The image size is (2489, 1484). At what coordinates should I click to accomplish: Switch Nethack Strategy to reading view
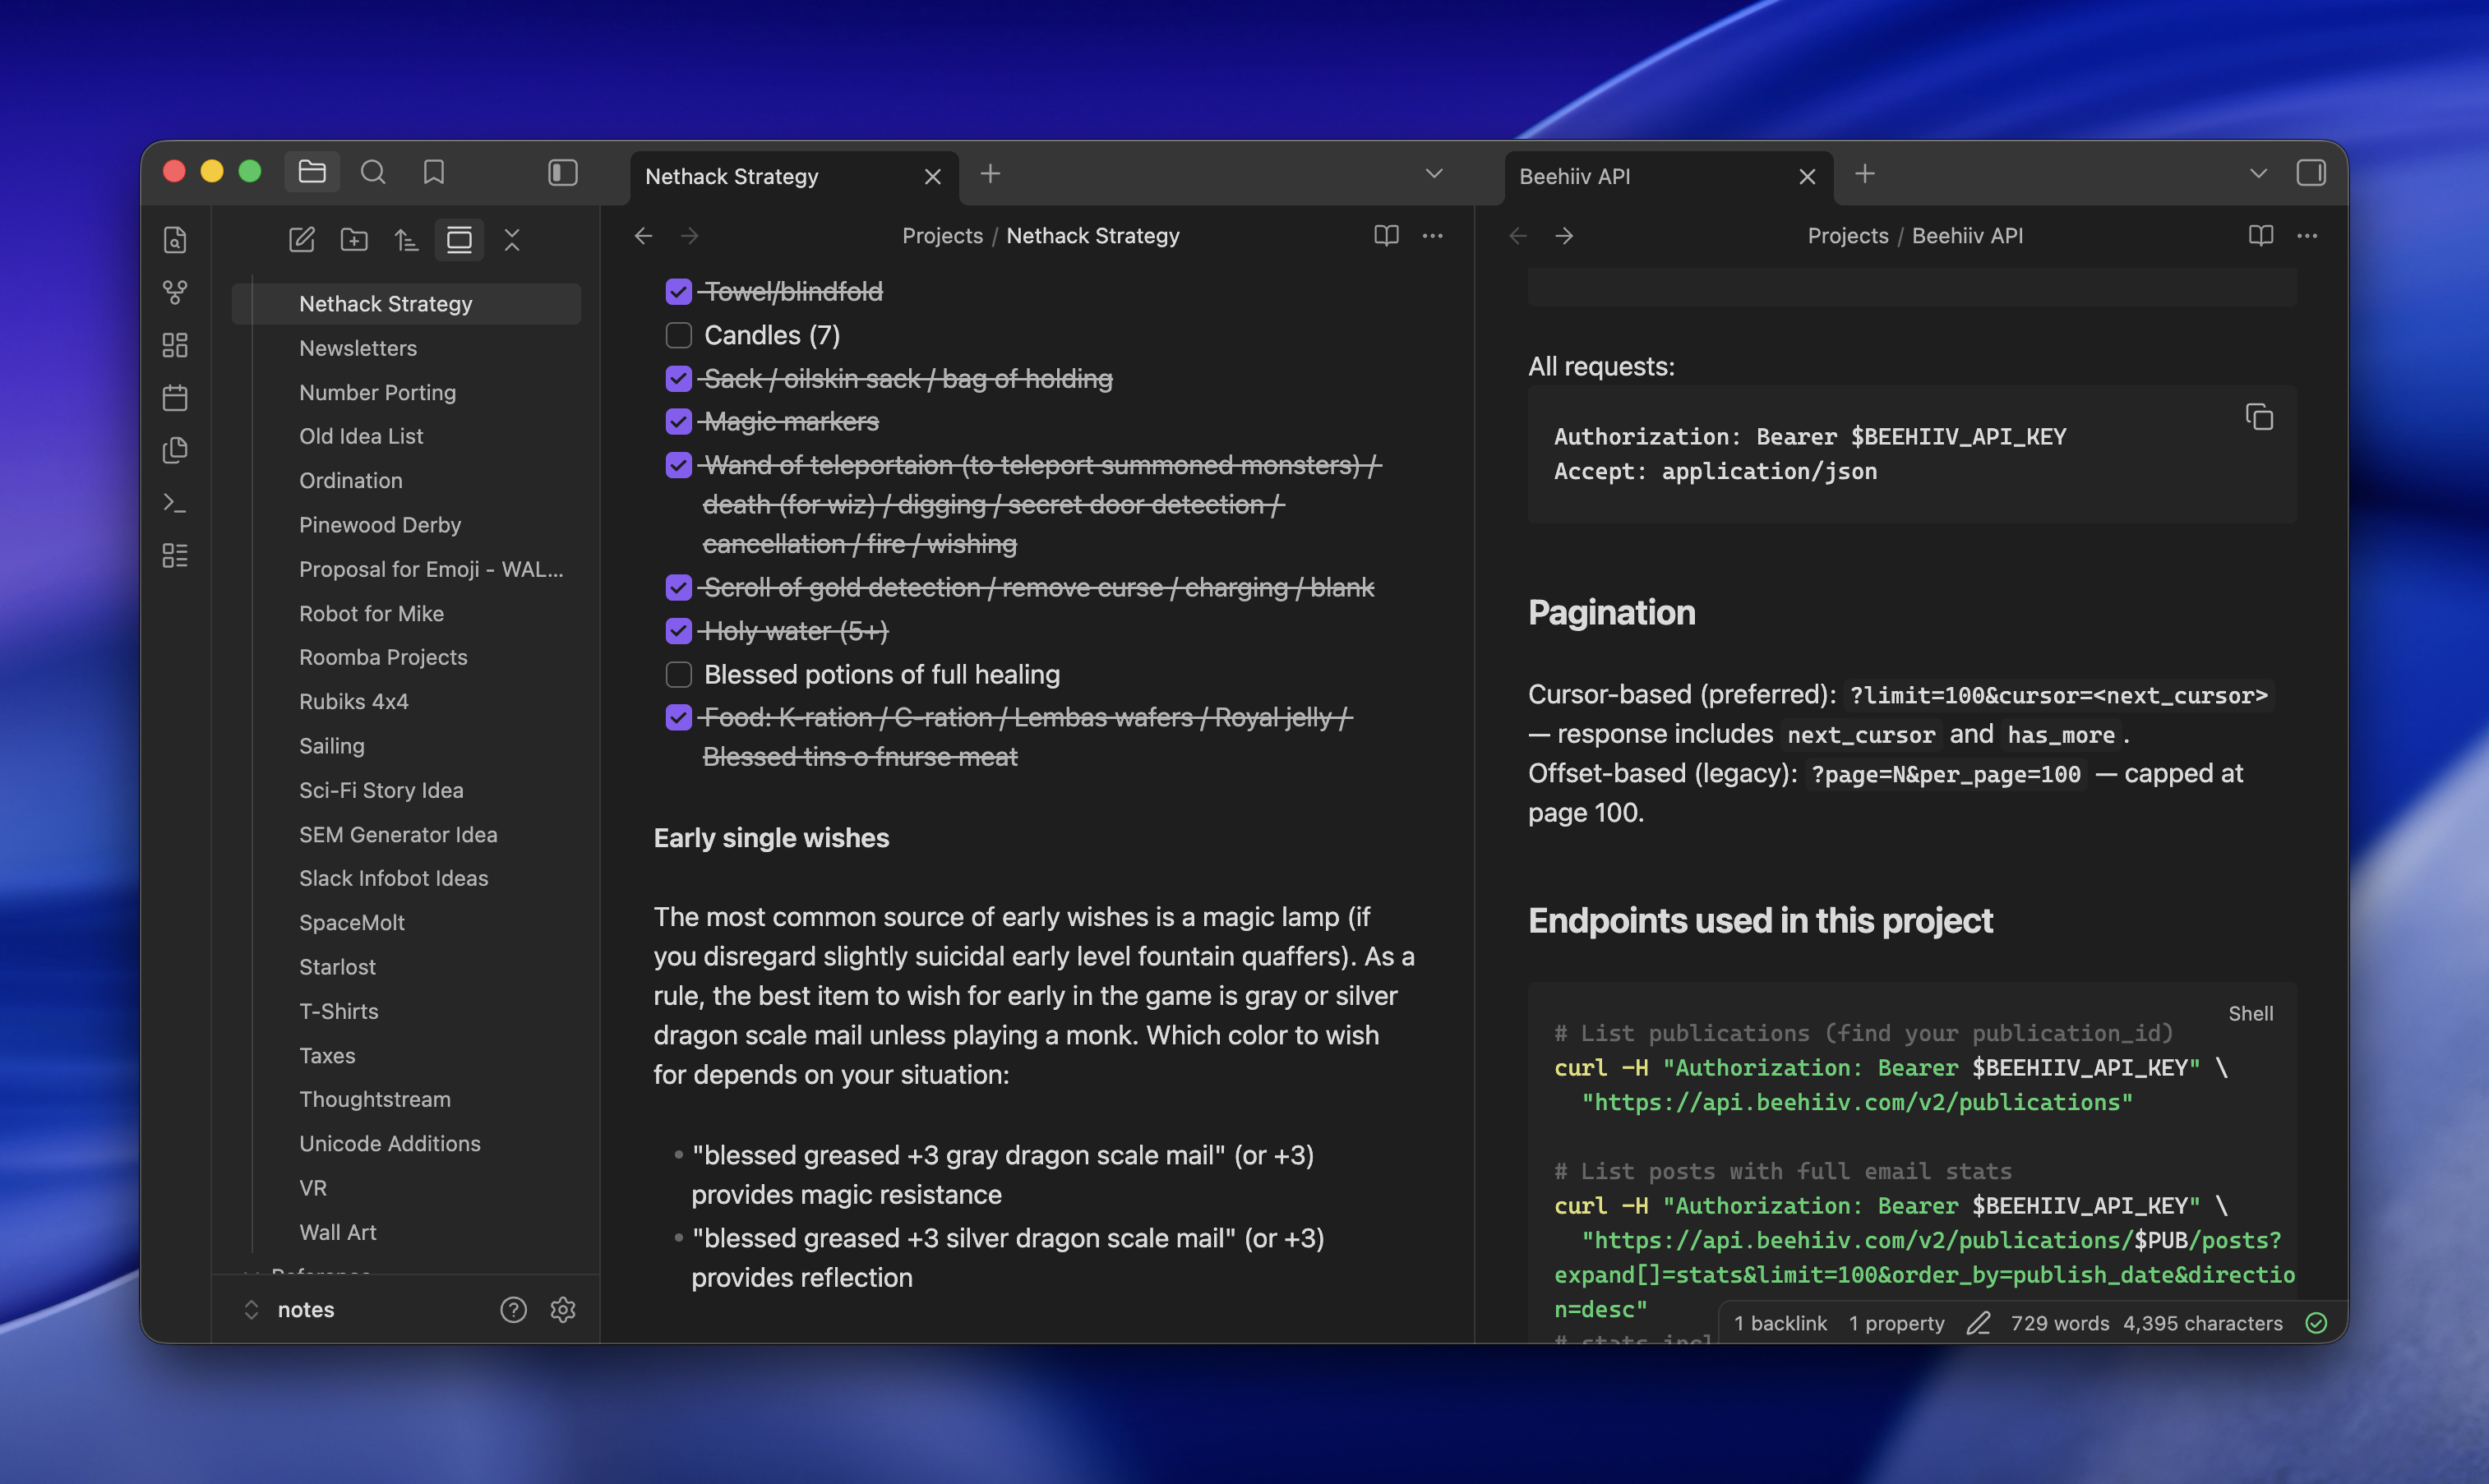[1386, 236]
